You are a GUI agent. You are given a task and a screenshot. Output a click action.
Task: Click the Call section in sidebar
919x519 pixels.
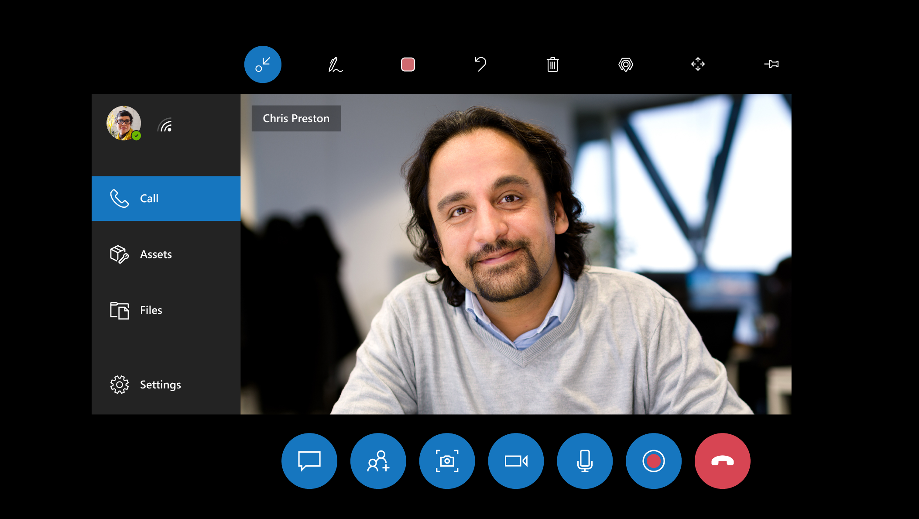point(167,198)
